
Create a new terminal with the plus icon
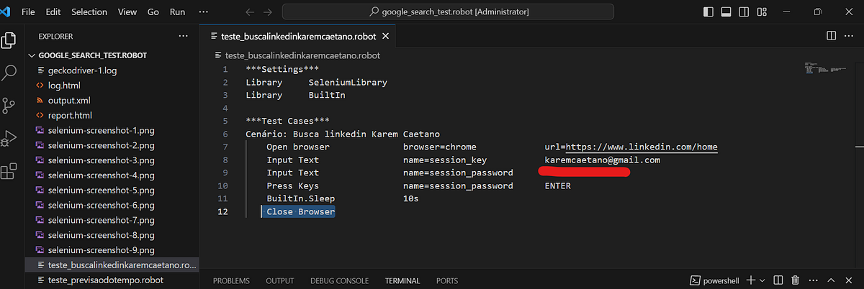[751, 280]
